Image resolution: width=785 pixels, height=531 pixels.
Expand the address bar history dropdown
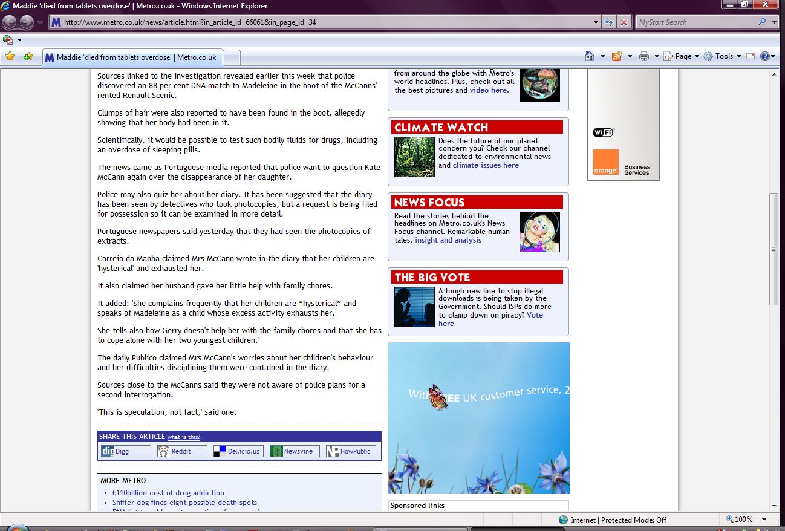point(596,22)
